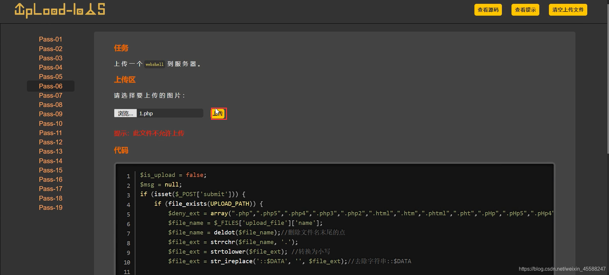Screen dimensions: 609x275
Task: Go to Pass-07 level
Action: [x=51, y=95]
